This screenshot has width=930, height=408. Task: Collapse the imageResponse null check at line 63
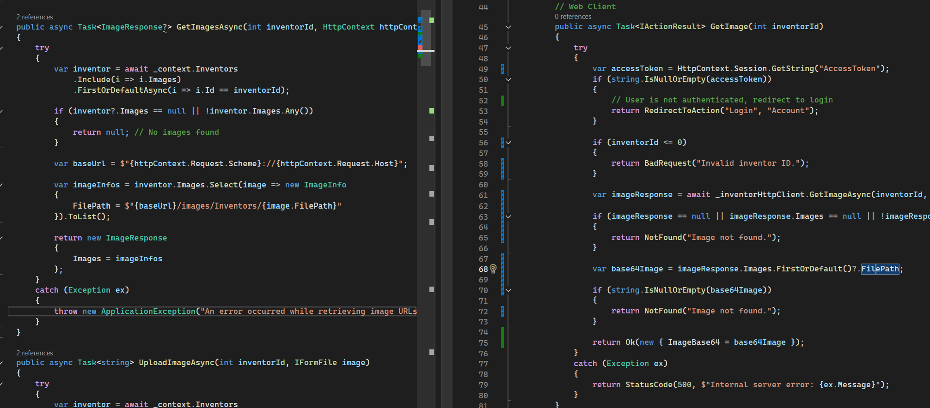coord(508,216)
